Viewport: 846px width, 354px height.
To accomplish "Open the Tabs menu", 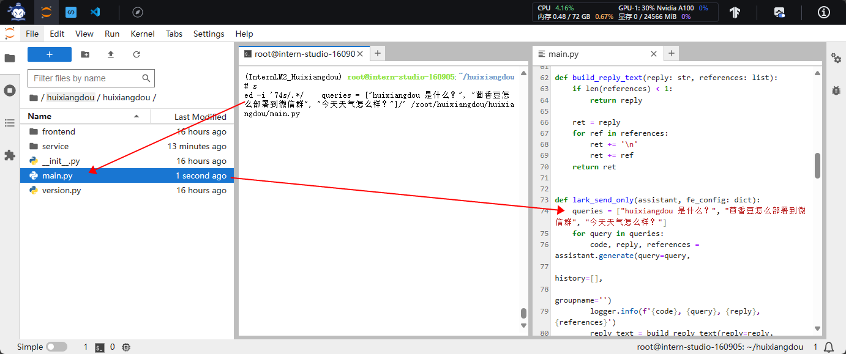I will [x=174, y=34].
